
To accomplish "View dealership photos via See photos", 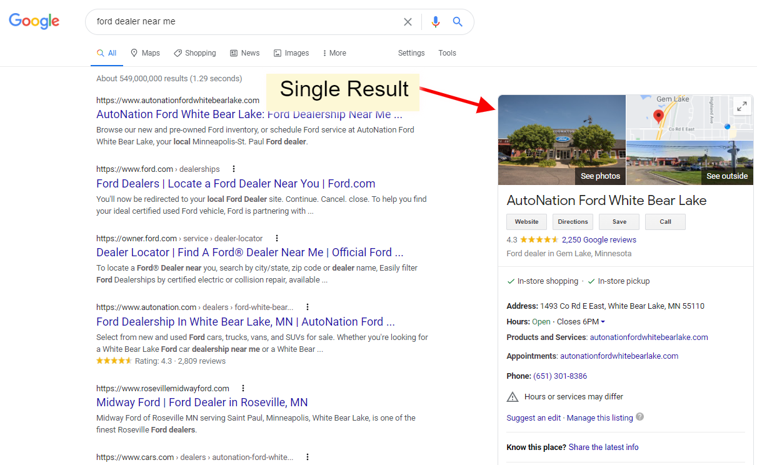I will [600, 176].
